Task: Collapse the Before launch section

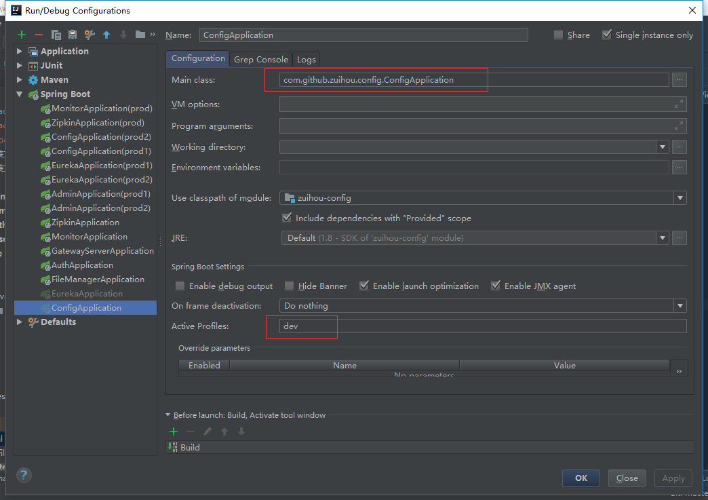Action: [x=168, y=415]
